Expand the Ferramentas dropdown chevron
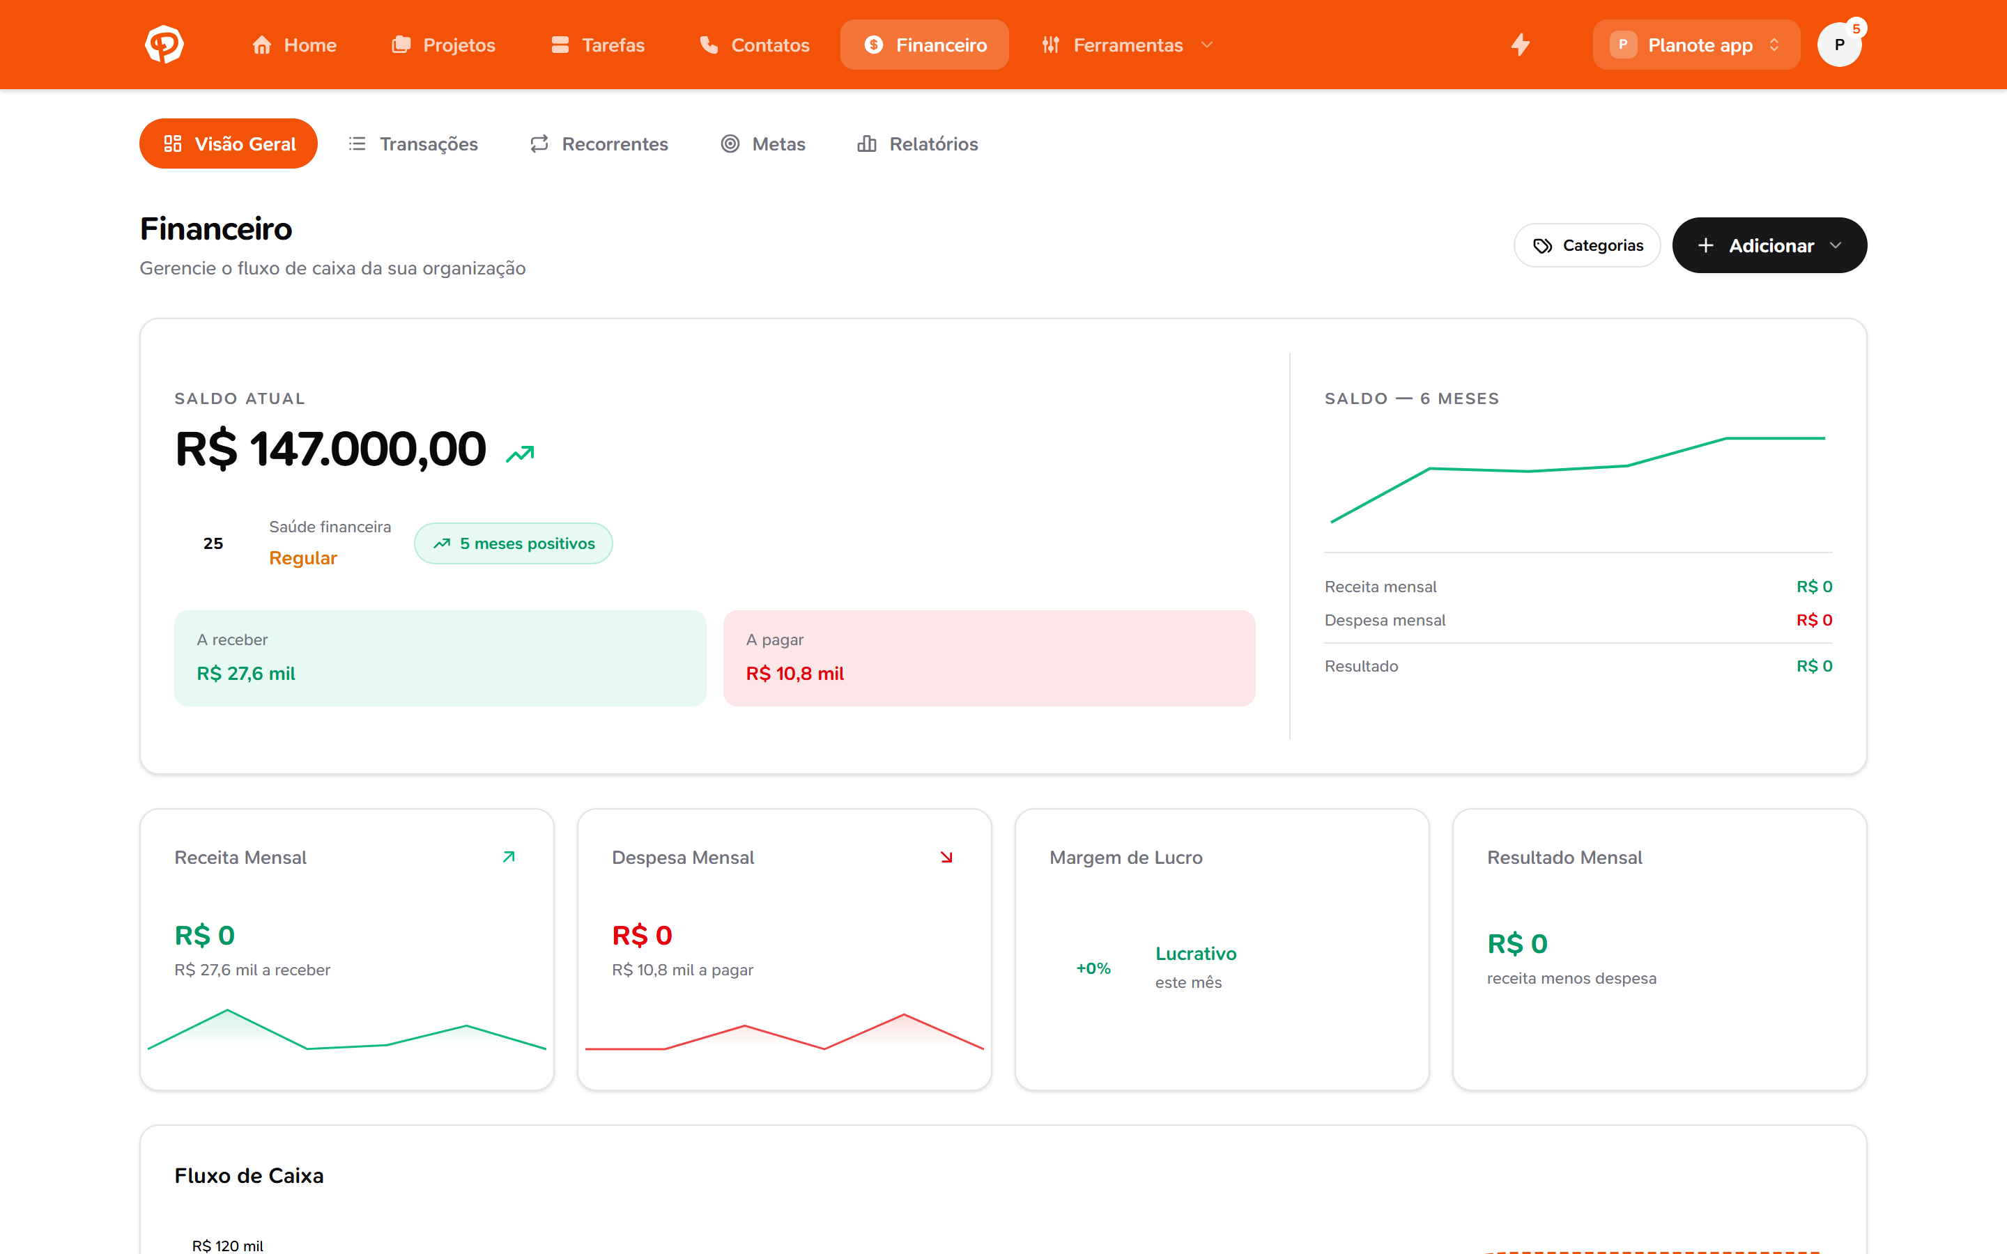Image resolution: width=2007 pixels, height=1254 pixels. coord(1207,45)
